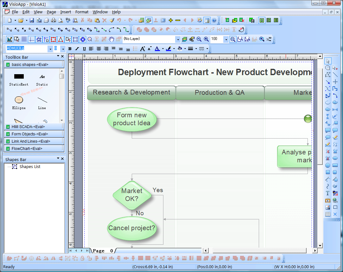The image size is (343, 272).
Task: Toggle underline text formatting
Action: 84,49
